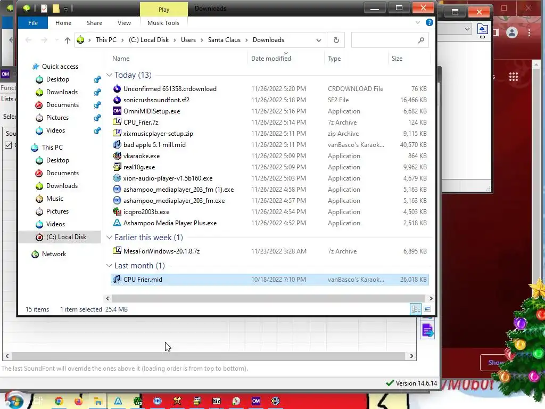Open OmniMIDI from the taskbar
This screenshot has width=545, height=409.
coord(256,402)
